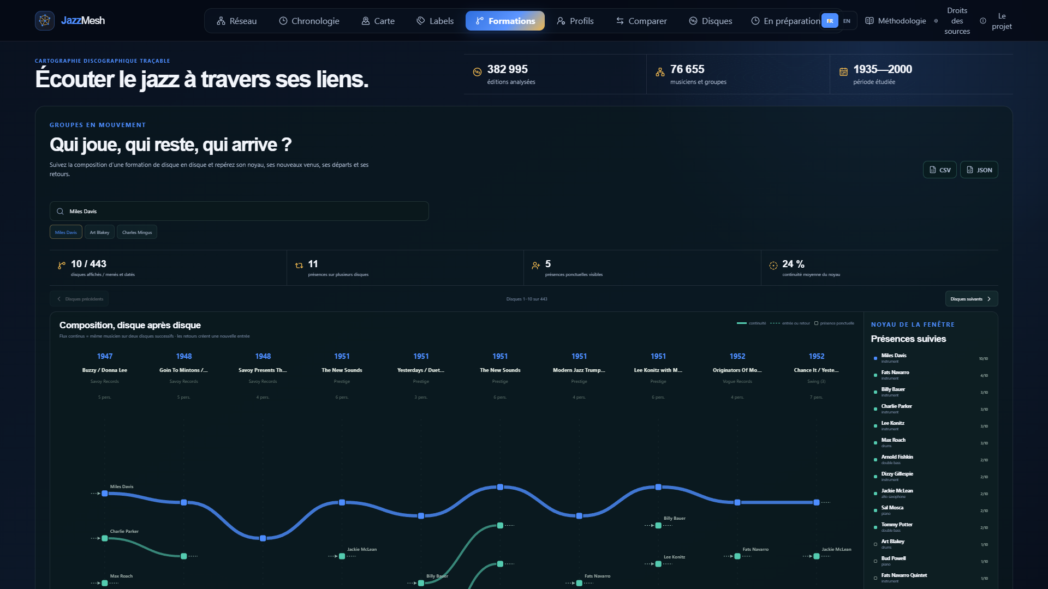Viewport: 1048px width, 589px height.
Task: Load next albums with Disques suivants
Action: tap(972, 299)
